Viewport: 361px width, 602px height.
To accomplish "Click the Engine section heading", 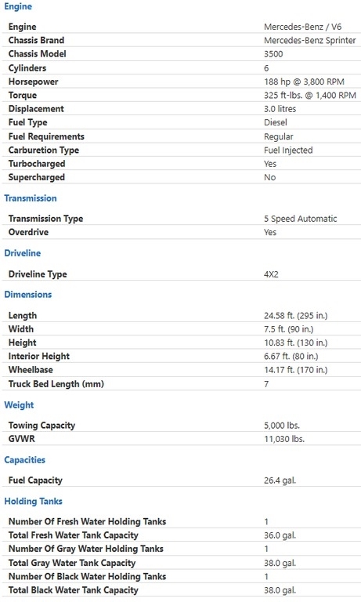I will click(x=18, y=6).
